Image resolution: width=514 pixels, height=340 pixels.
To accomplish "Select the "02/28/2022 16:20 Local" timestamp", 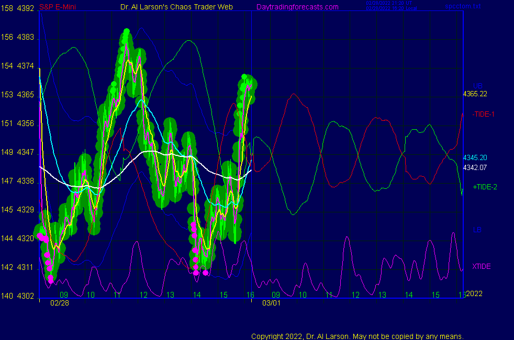I will [392, 8].
